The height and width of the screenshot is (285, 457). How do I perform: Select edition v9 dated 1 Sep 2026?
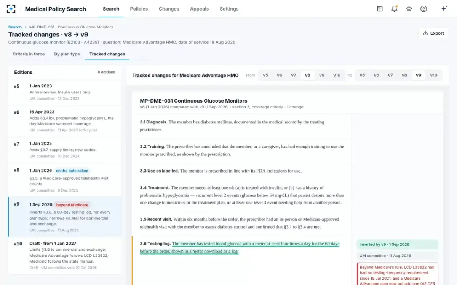pyautogui.click(x=65, y=217)
